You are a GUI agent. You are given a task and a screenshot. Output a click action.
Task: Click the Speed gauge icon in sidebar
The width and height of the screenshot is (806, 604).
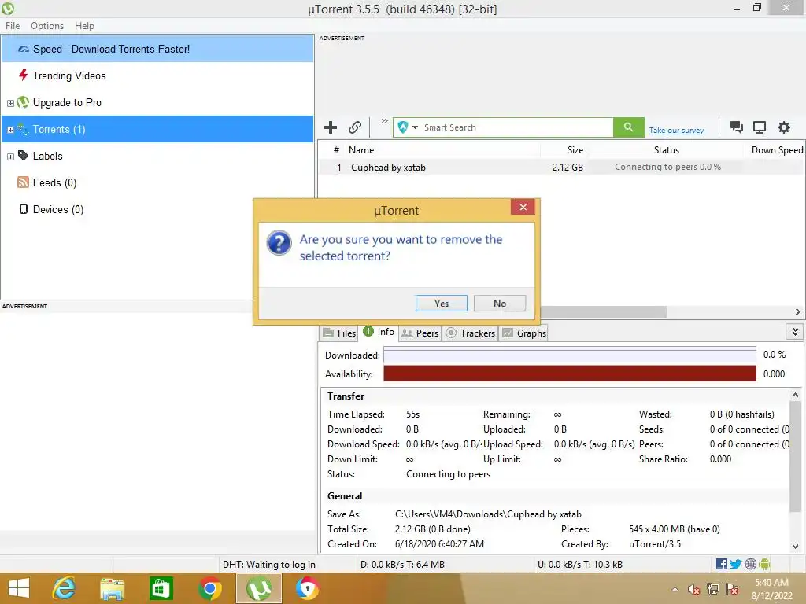[24, 50]
